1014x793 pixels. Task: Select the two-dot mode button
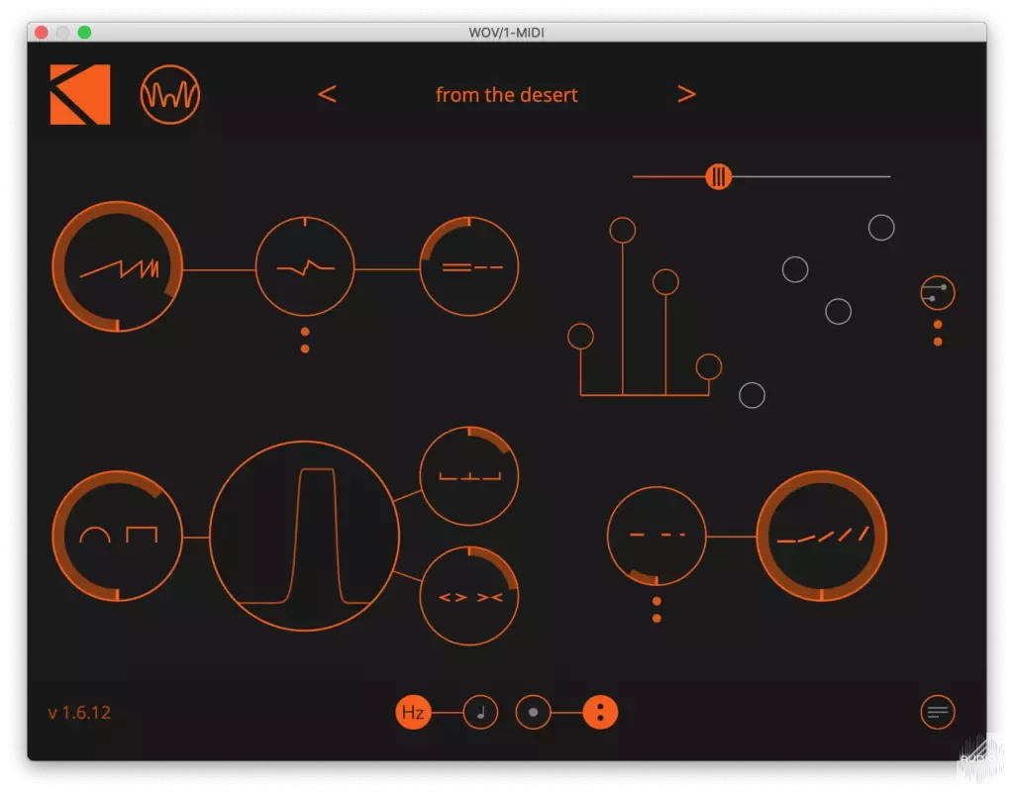600,712
